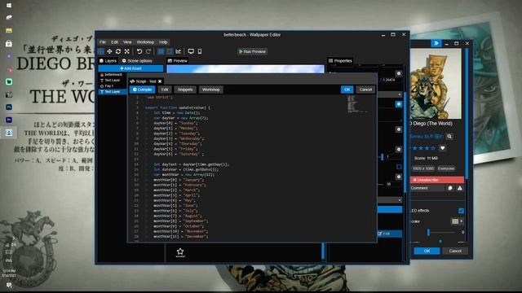Click the third gear icon in Properties panel
The height and width of the screenshot is (293, 522).
pos(399,129)
